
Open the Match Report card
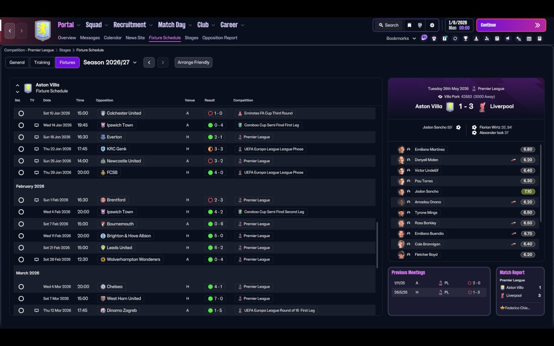[x=520, y=292]
